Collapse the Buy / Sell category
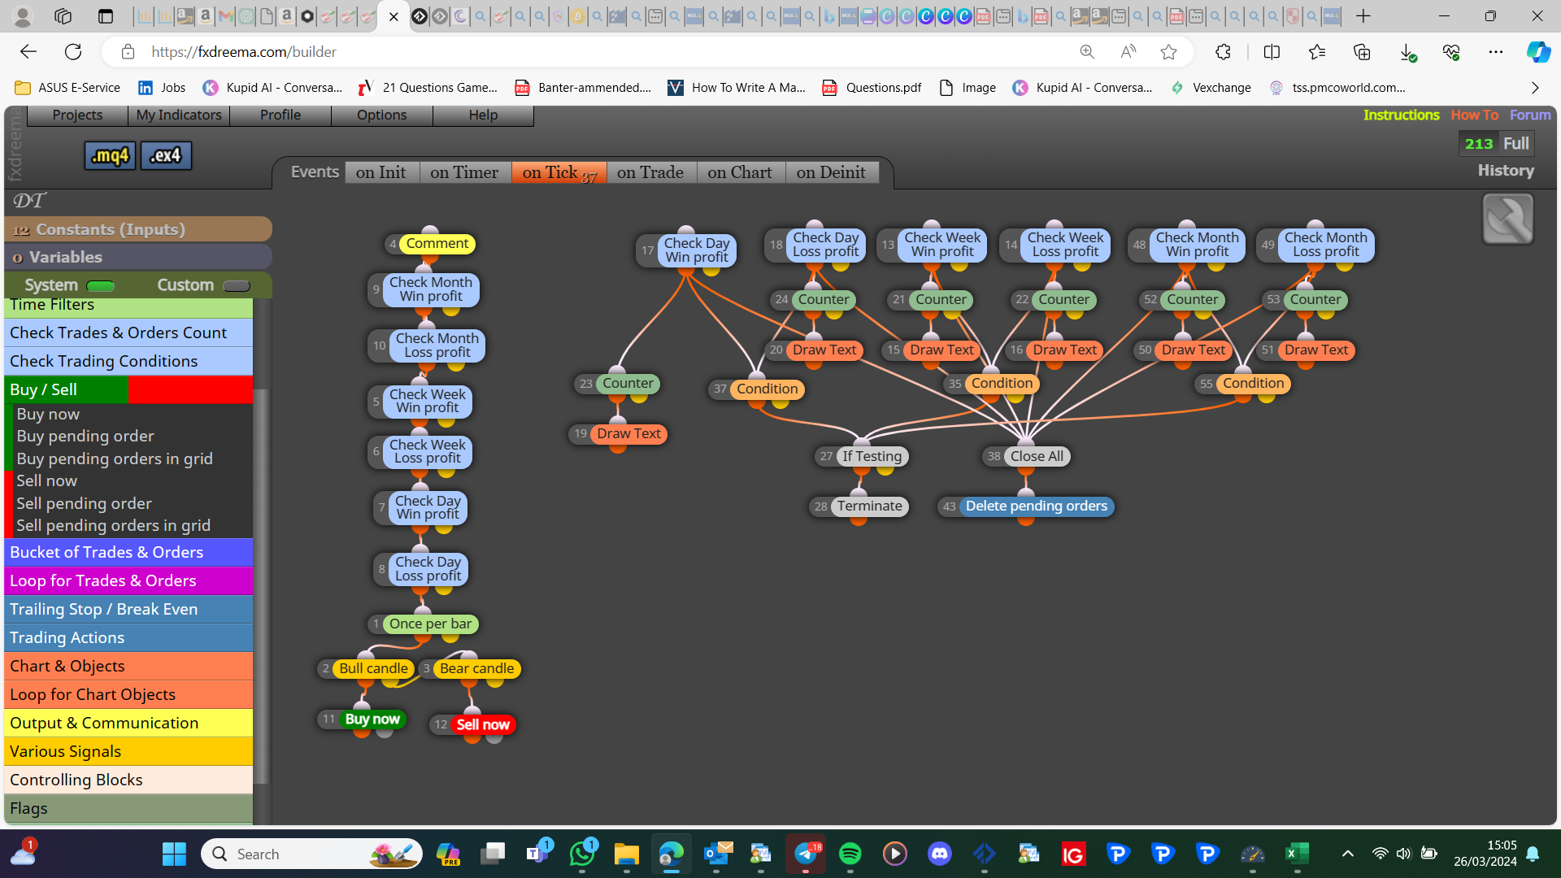The width and height of the screenshot is (1561, 878). [x=128, y=389]
